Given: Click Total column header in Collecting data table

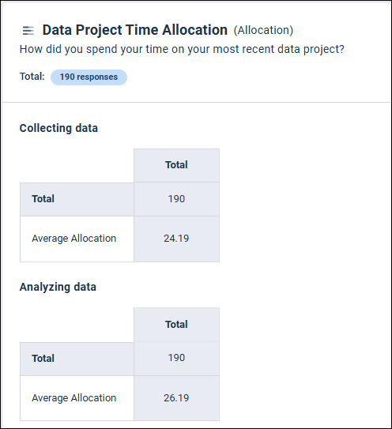Looking at the screenshot, I should (176, 165).
